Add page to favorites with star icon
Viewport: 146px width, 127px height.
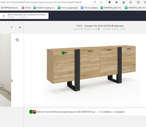coord(101,2)
